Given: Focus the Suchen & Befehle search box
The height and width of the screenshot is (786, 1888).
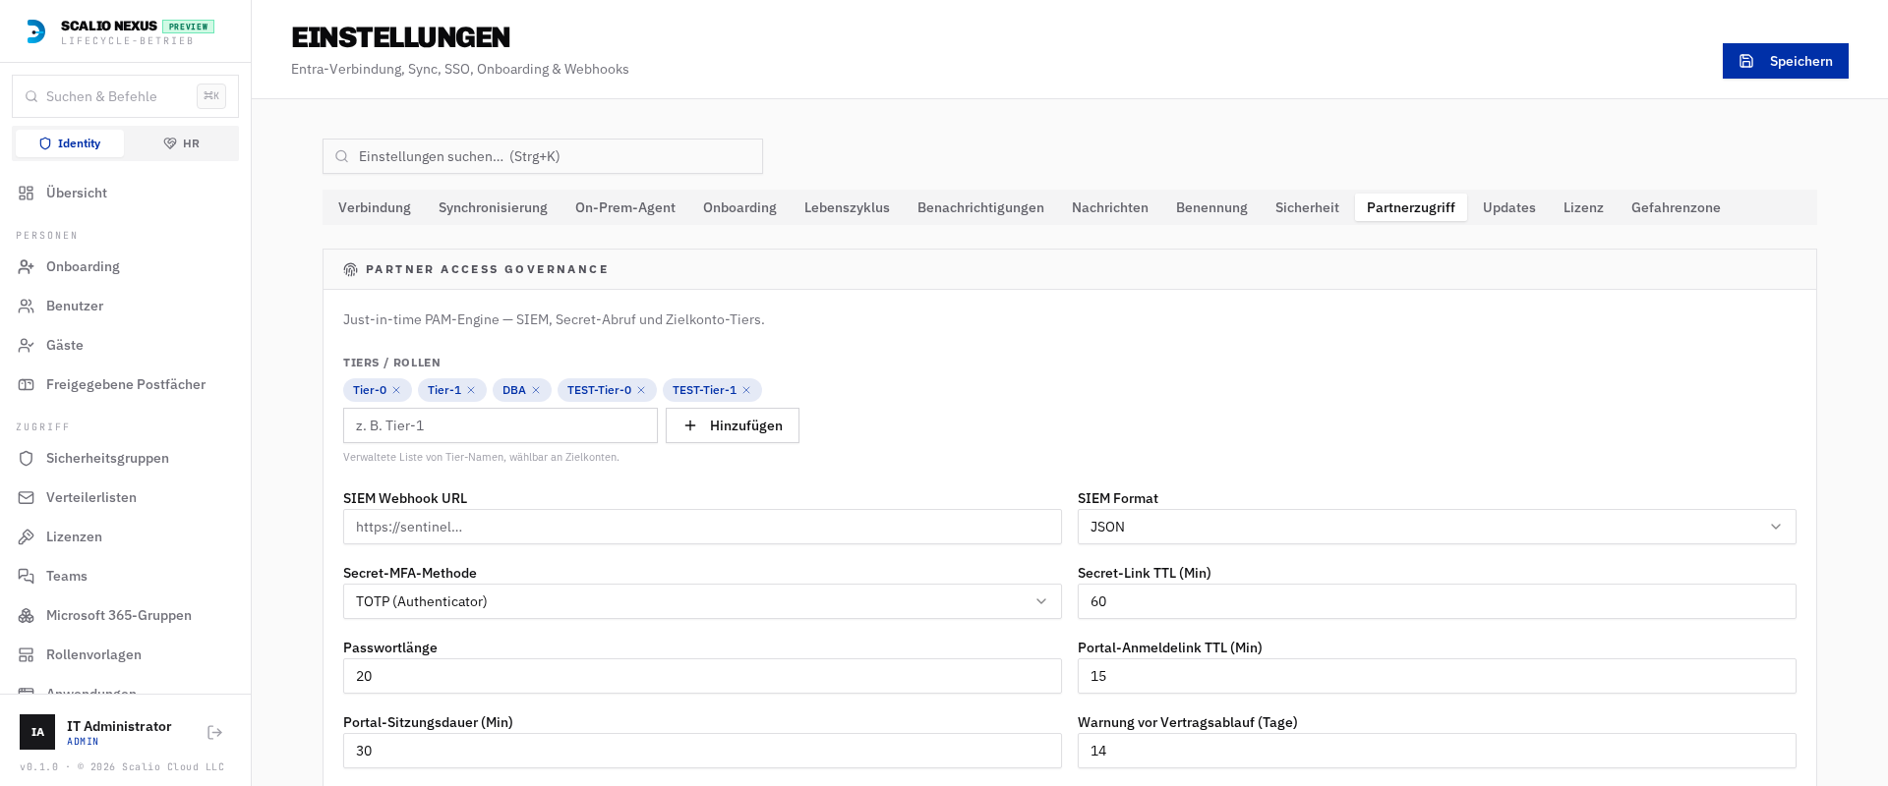Looking at the screenshot, I should 126,96.
